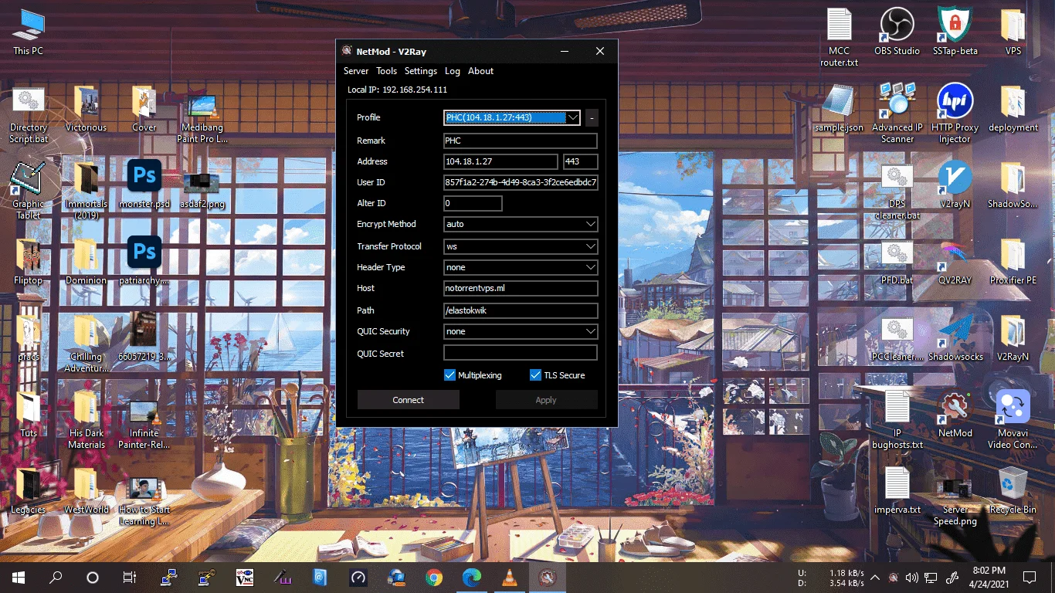Click the Path field /elastokwik
1055x593 pixels.
coord(521,311)
